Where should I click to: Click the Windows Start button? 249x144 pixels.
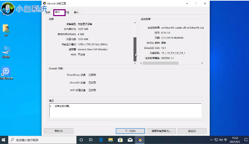point(4,140)
